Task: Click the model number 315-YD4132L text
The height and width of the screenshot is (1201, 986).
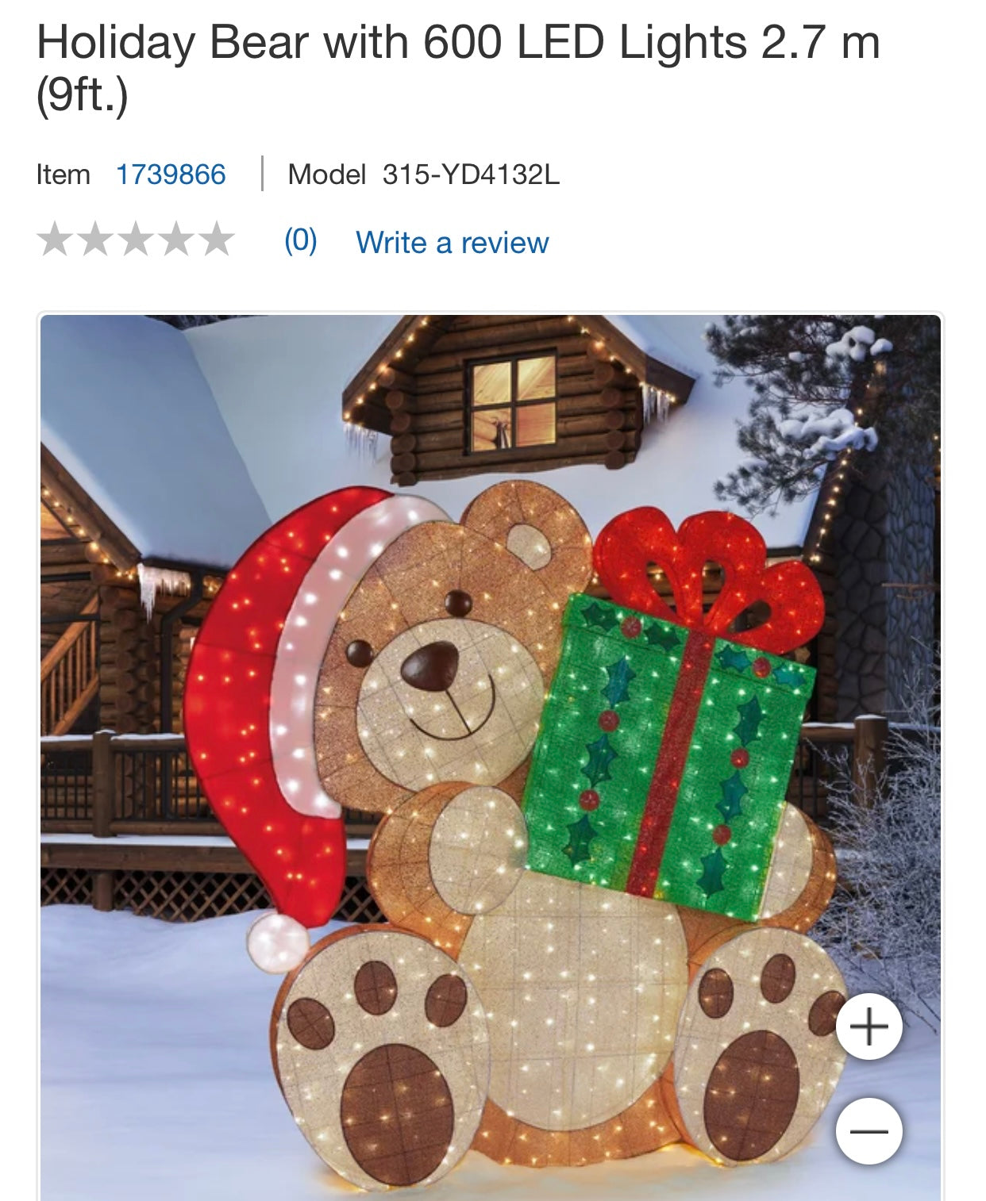Action: point(471,174)
